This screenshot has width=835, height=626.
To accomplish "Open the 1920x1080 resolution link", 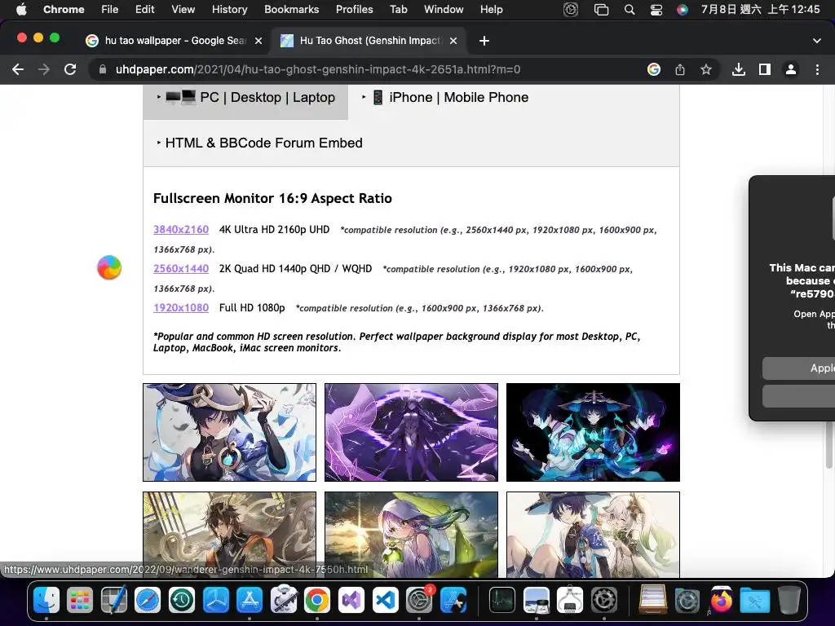I will click(x=181, y=307).
